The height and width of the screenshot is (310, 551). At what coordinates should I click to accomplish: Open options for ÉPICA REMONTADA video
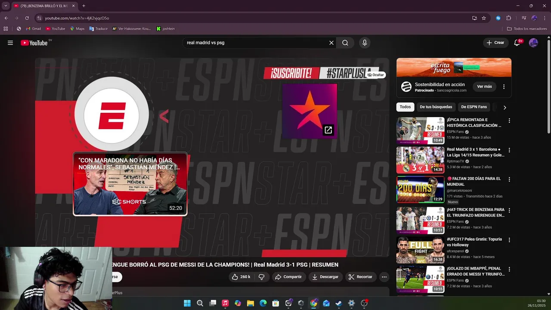point(509,121)
